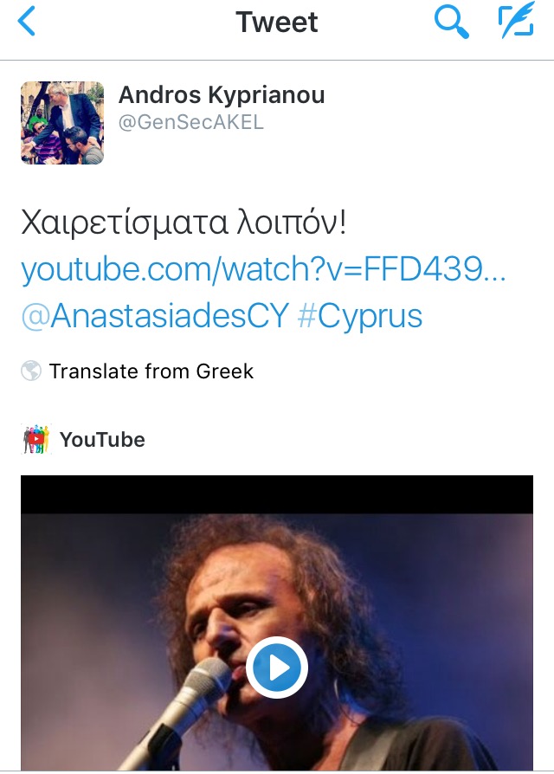Click the Greek tweet text Χαιρετίσματα λοιπόν!
This screenshot has width=554, height=774.
click(x=184, y=223)
